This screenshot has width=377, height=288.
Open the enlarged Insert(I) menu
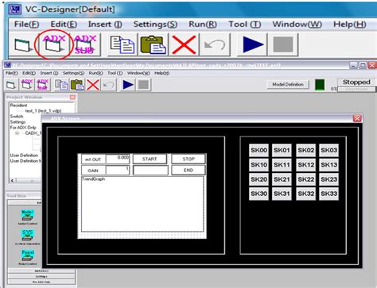[x=105, y=25]
